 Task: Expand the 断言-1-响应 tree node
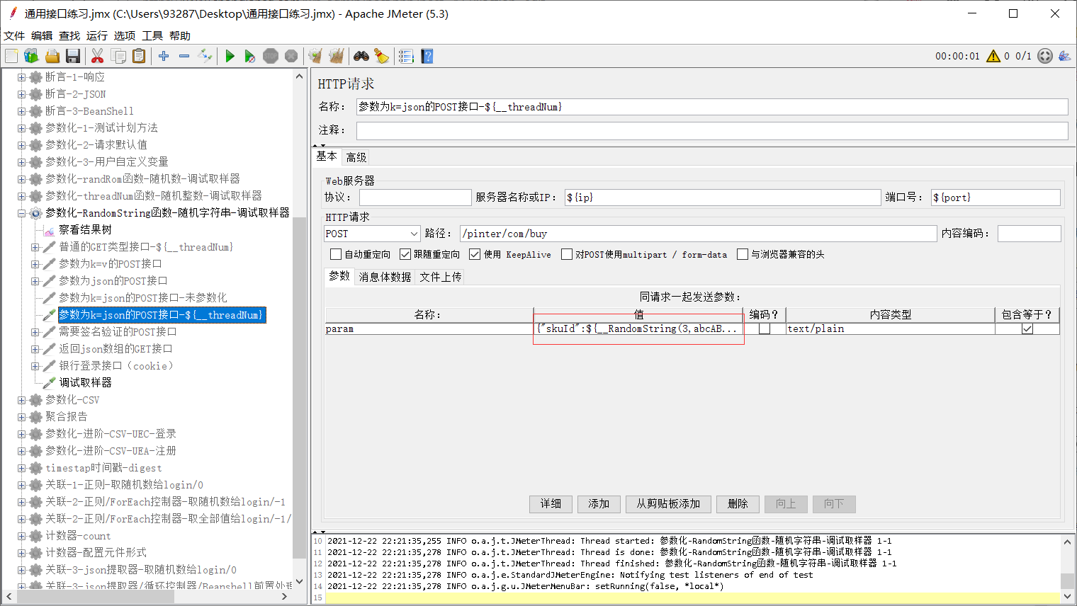click(x=21, y=77)
